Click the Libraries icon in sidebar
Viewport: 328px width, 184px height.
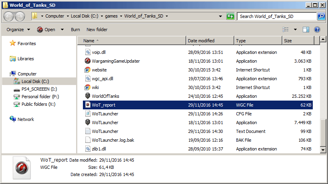(12, 59)
